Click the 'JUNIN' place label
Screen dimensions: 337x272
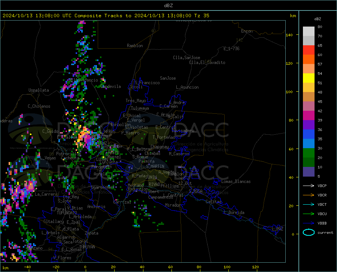click(x=151, y=177)
